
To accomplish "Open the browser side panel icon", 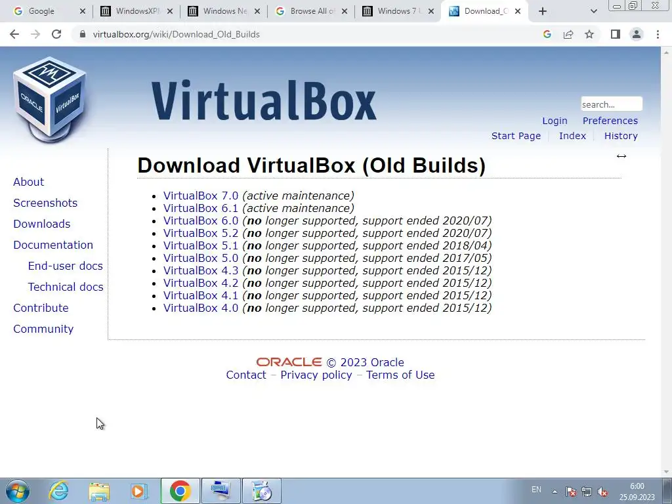I will 616,34.
